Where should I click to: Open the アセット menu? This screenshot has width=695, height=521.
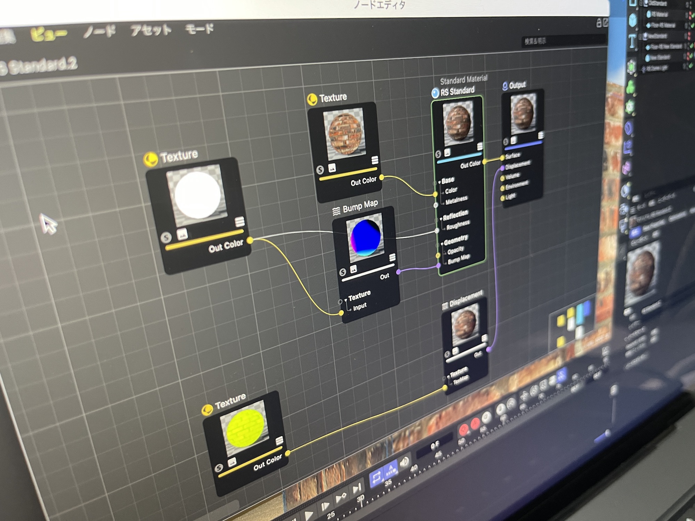click(149, 30)
